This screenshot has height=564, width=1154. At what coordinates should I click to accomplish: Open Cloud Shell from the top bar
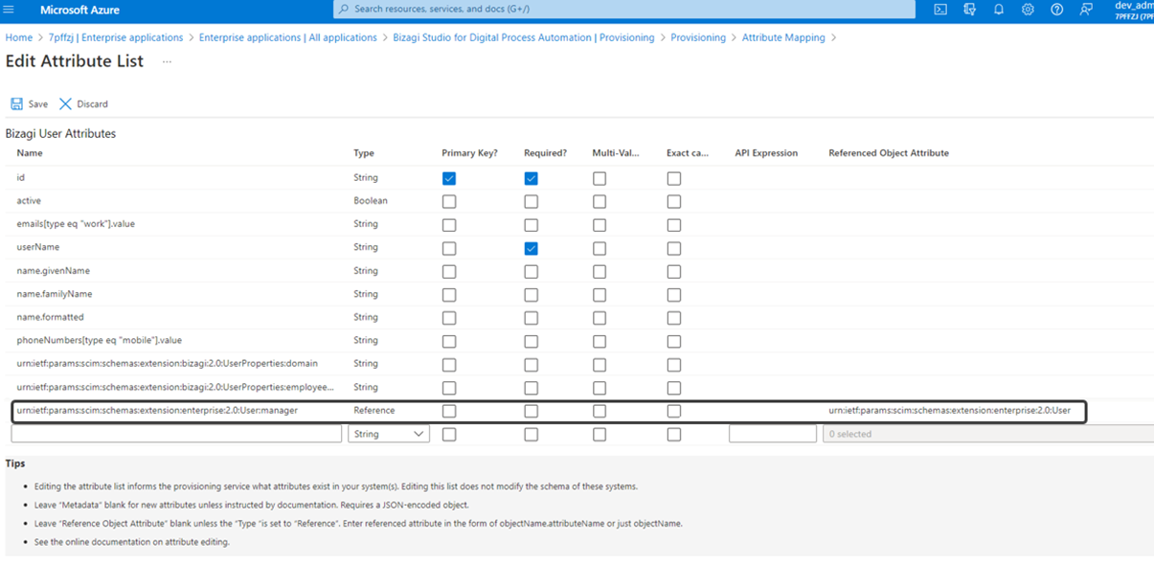pos(940,10)
